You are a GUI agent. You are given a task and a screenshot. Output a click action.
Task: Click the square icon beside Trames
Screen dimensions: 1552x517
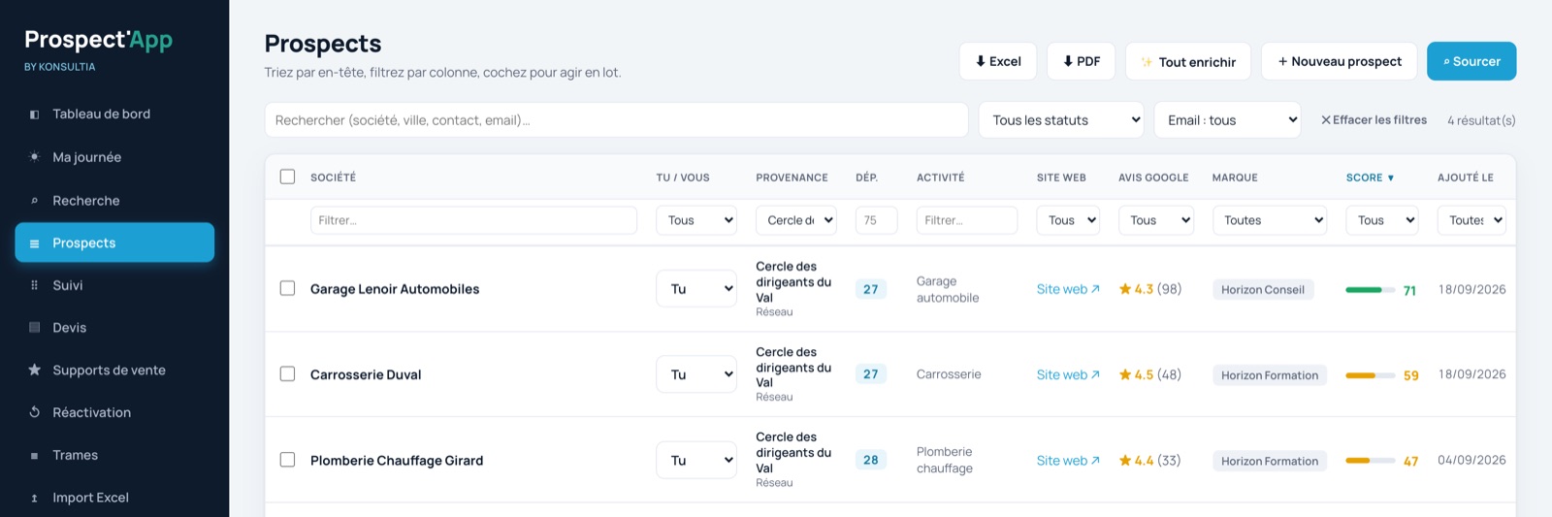(34, 455)
